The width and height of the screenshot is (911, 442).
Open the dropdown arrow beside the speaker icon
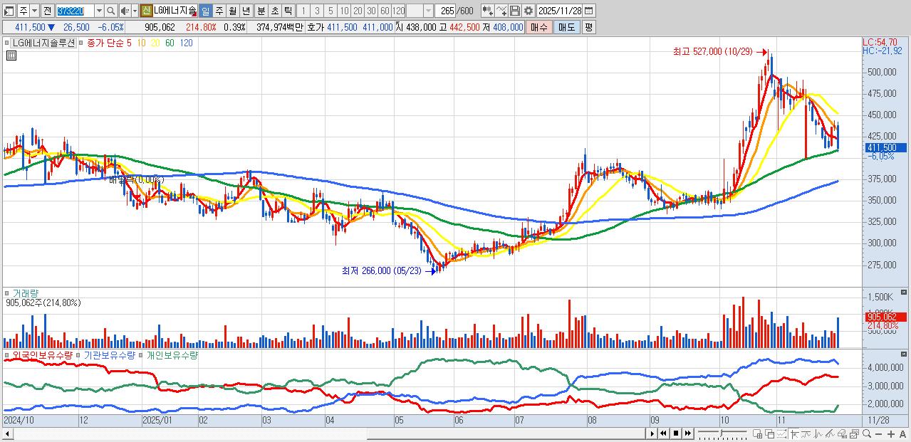point(135,11)
